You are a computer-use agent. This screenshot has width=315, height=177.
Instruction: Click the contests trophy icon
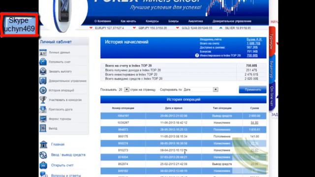[43, 100]
